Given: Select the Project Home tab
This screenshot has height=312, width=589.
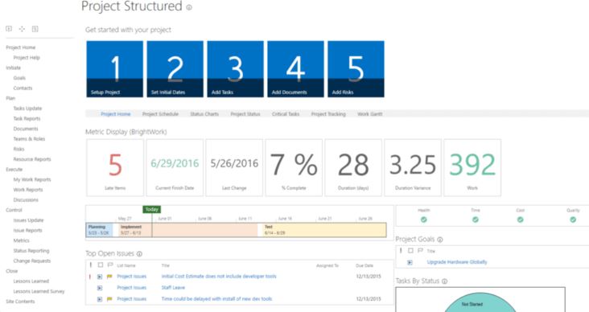Looking at the screenshot, I should [x=116, y=114].
